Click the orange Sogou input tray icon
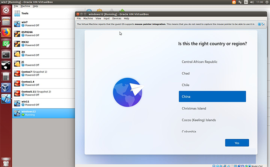The height and width of the screenshot is (167, 270). [x=234, y=2]
